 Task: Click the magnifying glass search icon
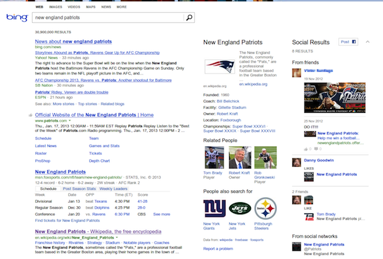pyautogui.click(x=189, y=18)
